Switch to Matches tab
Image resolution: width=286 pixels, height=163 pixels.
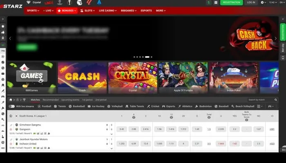(36, 100)
